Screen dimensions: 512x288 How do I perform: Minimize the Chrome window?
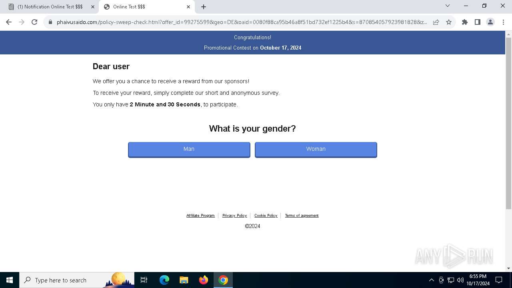coord(466,6)
